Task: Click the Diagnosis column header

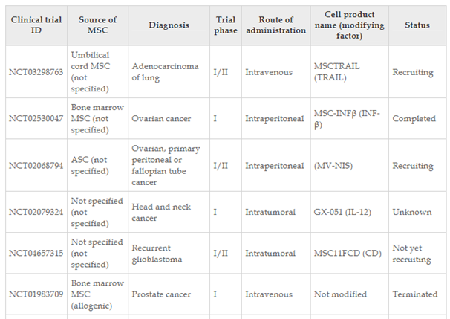Action: coord(169,25)
